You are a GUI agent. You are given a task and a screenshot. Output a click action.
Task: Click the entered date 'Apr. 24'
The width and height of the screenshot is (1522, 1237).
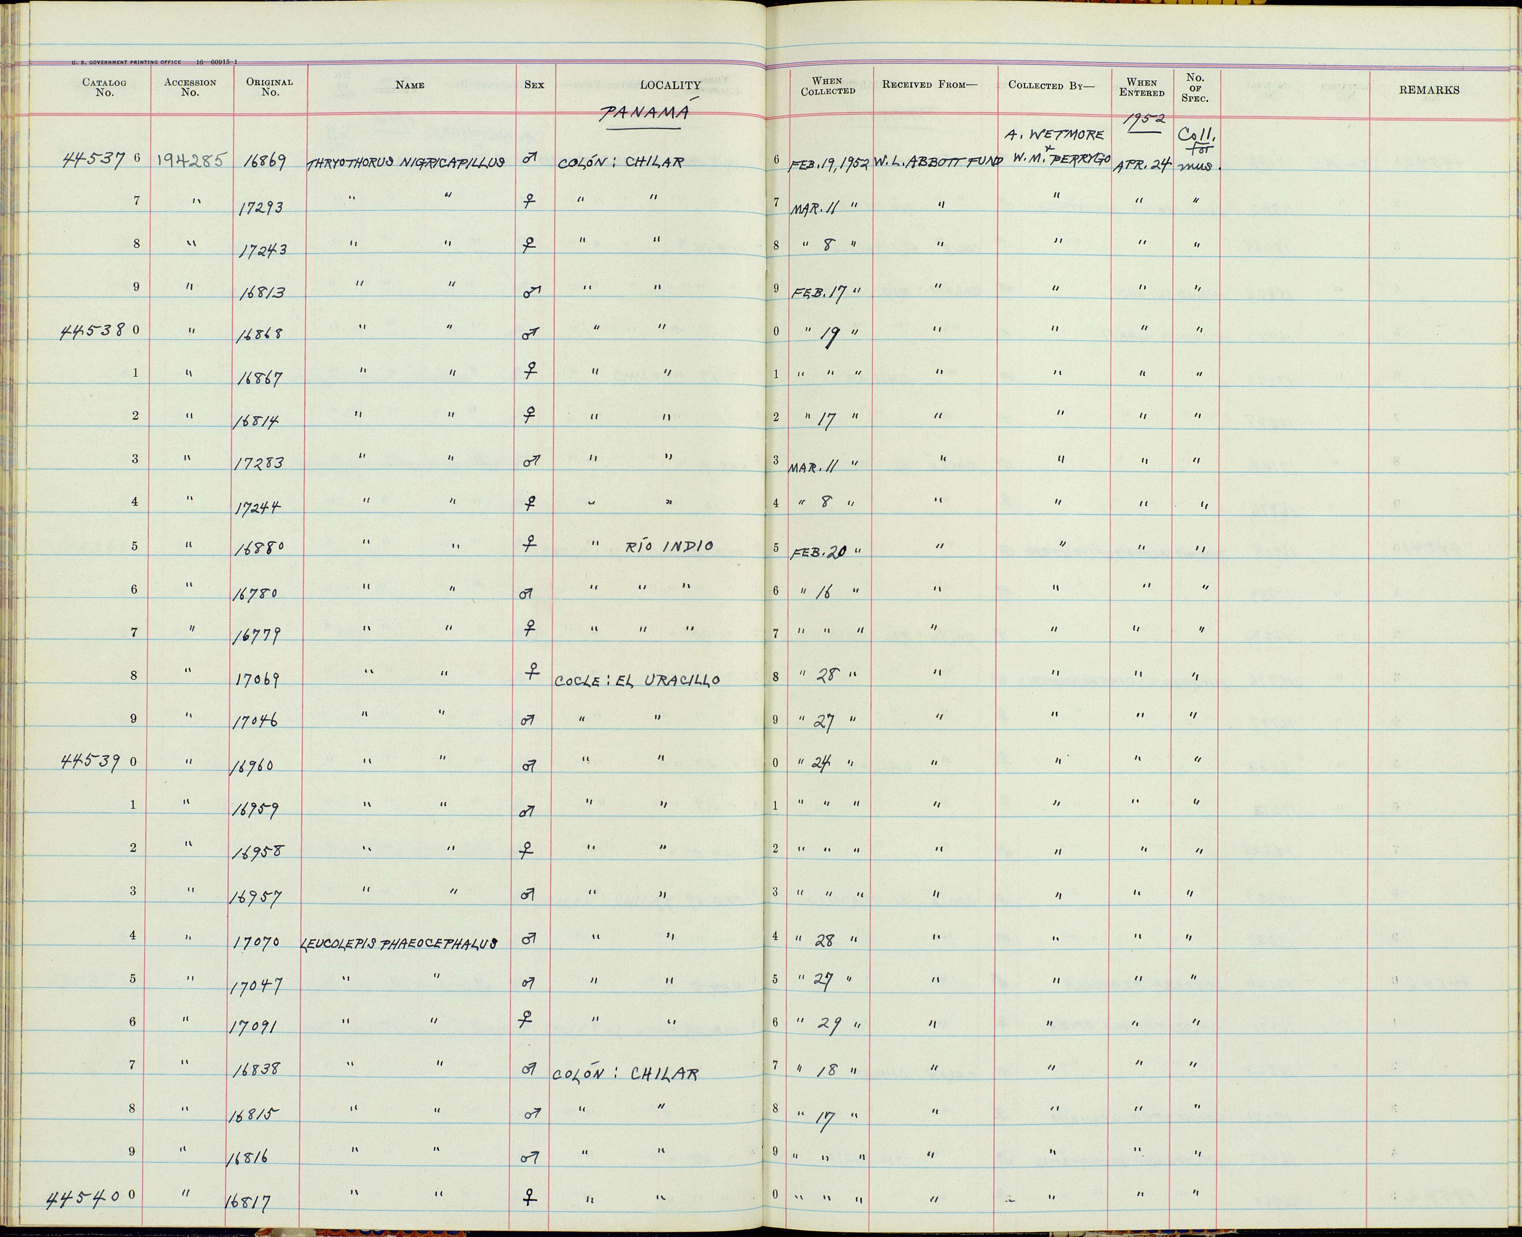(1142, 165)
